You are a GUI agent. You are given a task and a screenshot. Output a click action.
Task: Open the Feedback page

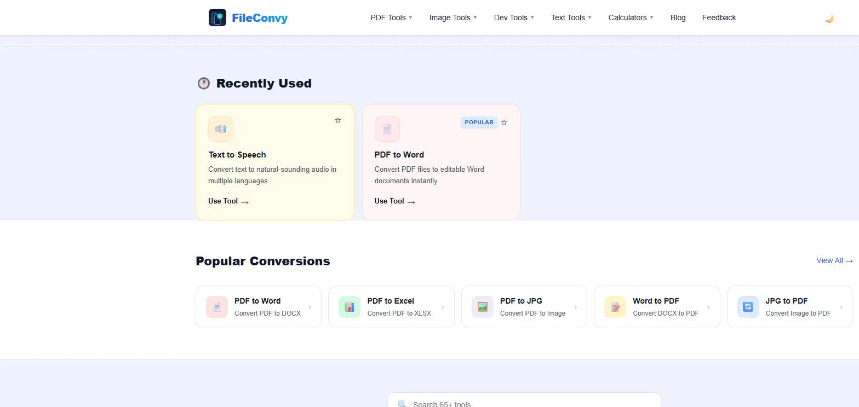point(719,18)
